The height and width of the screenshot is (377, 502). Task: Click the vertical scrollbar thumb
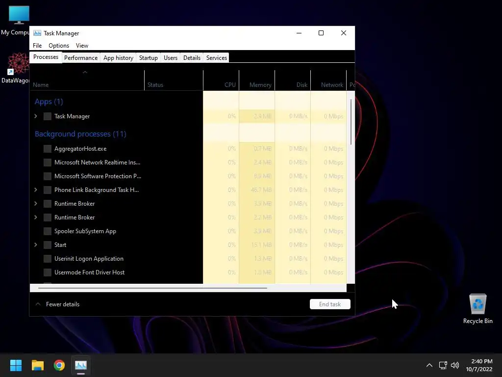(351, 122)
